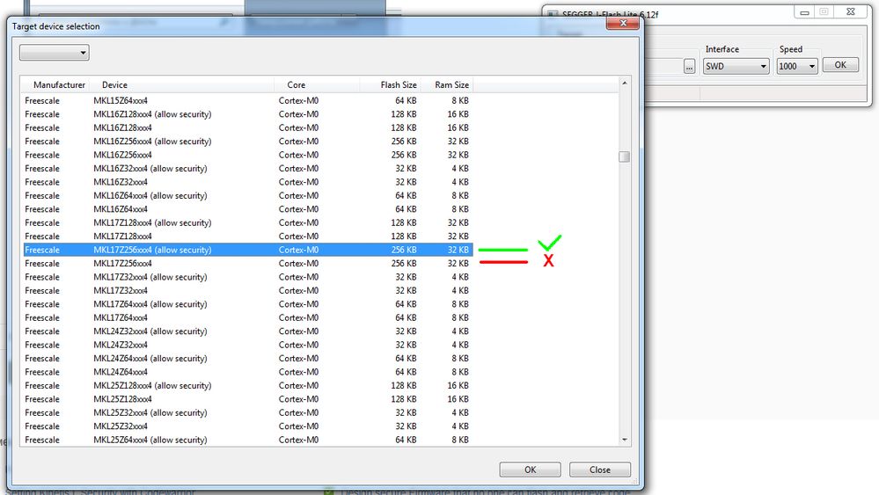
Task: Select MKL16Z256xxx4 (allow security) row
Action: pyautogui.click(x=248, y=141)
